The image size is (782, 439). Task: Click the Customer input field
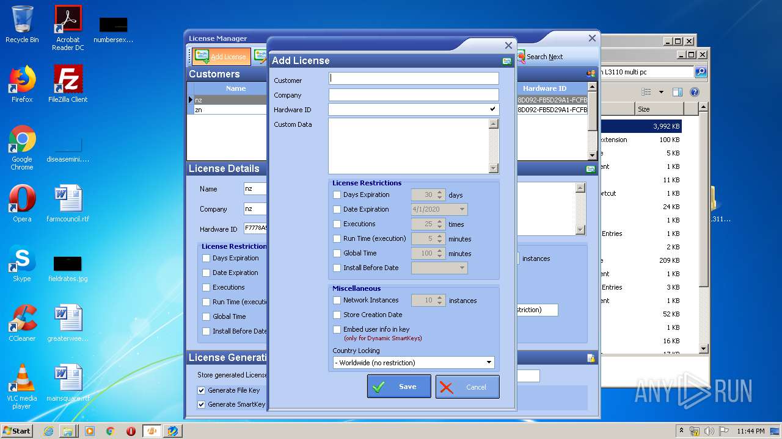(x=414, y=79)
